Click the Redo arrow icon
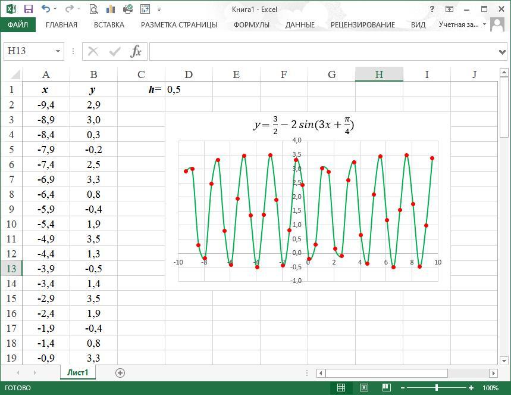This screenshot has width=511, height=395. tap(69, 9)
